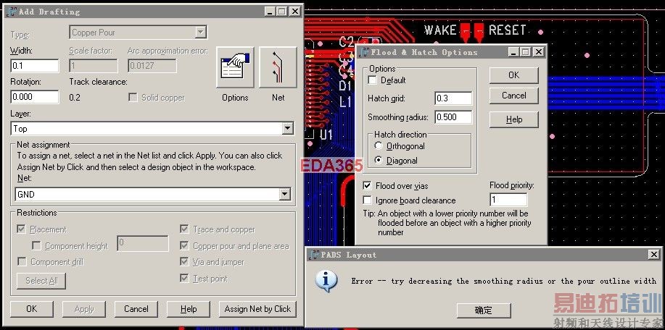665x330 pixels.
Task: Expand the Layer dropdown showing Top
Action: point(288,128)
